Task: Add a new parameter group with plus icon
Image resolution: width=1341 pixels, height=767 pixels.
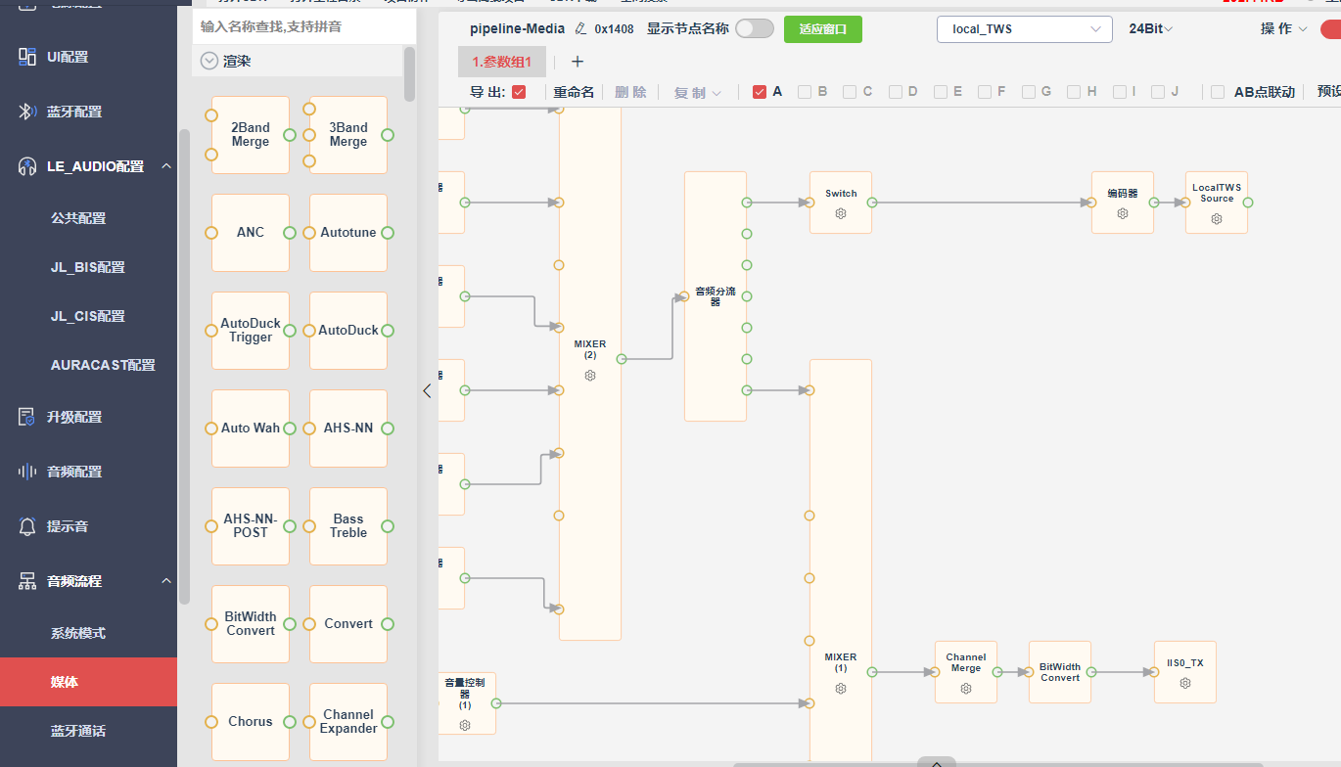Action: coord(578,62)
